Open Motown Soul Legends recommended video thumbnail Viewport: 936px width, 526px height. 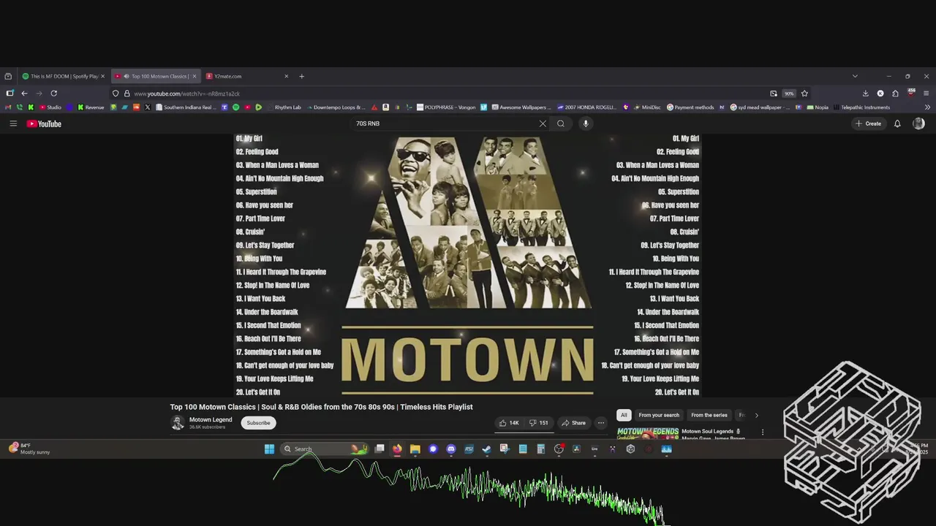tap(648, 432)
